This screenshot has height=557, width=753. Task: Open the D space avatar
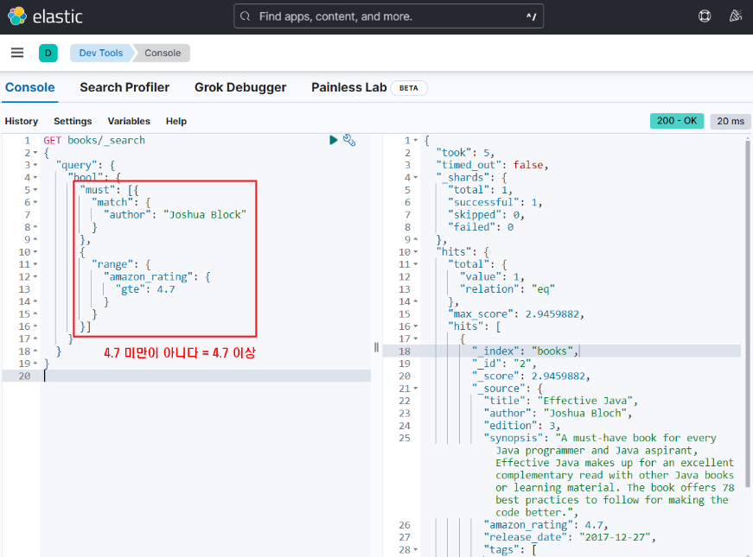click(x=48, y=53)
